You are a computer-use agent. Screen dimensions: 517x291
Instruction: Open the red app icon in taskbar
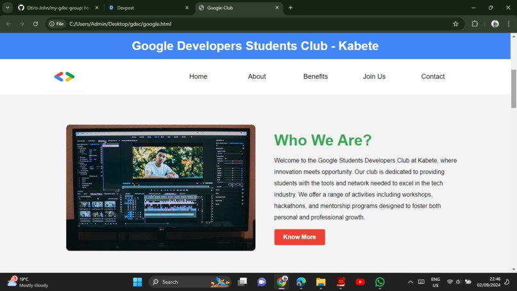click(341, 282)
